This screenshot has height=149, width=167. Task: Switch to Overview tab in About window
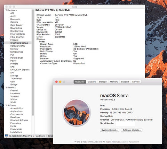click(80, 82)
